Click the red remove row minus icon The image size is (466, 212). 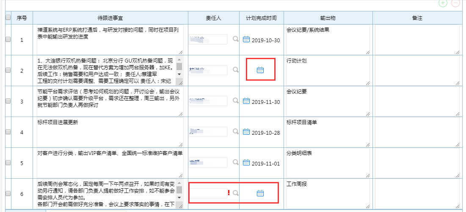[455, 3]
